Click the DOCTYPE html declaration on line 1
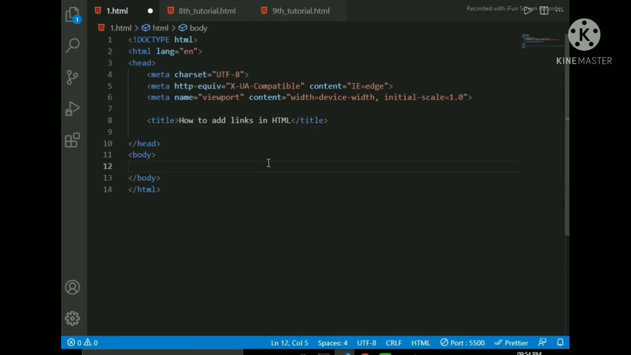 click(163, 39)
